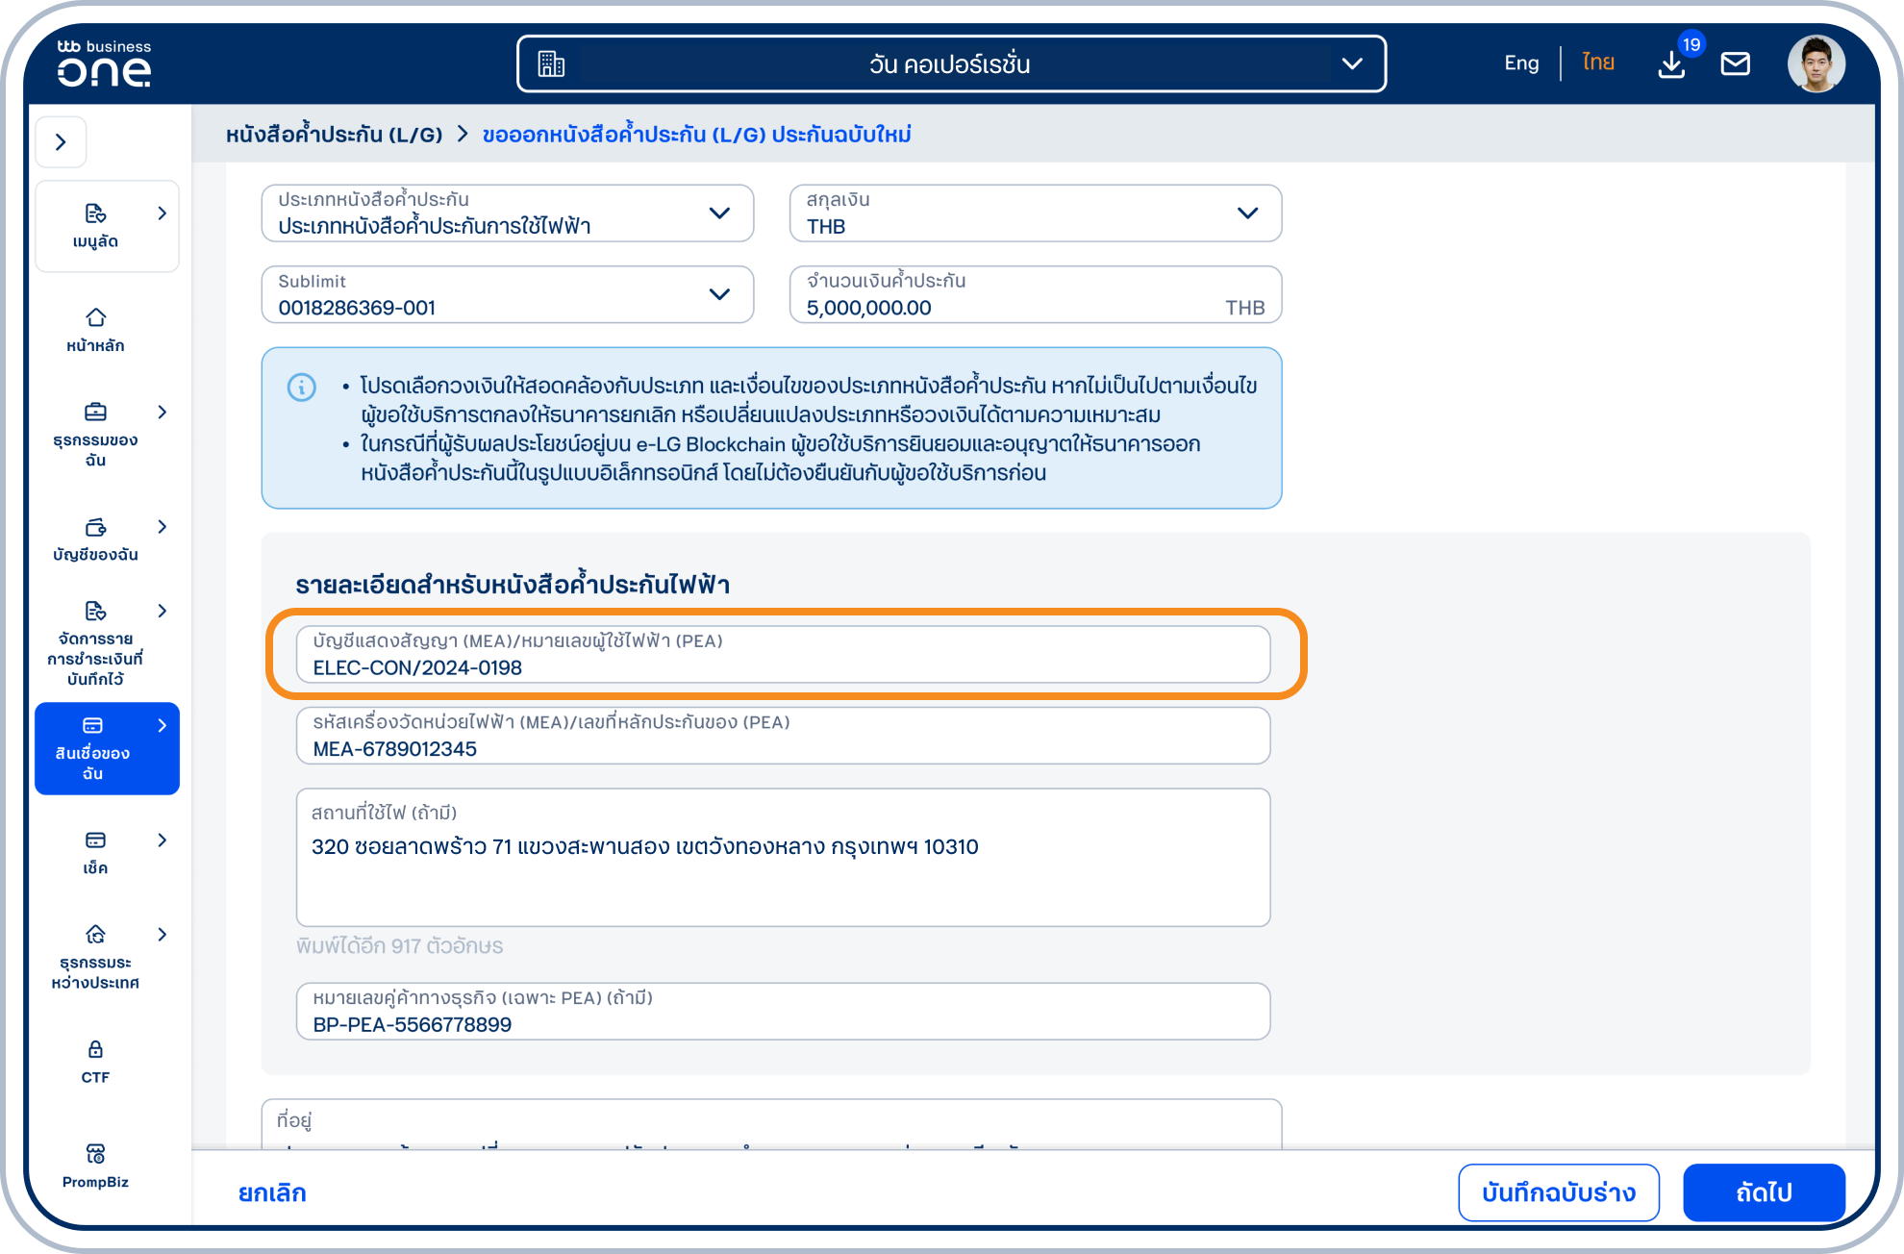Viewport: 1904px width, 1254px height.
Task: Switch language to ไทย
Action: [1598, 63]
